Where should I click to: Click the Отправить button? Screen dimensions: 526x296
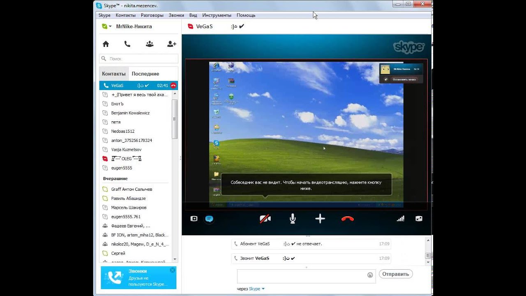point(396,274)
